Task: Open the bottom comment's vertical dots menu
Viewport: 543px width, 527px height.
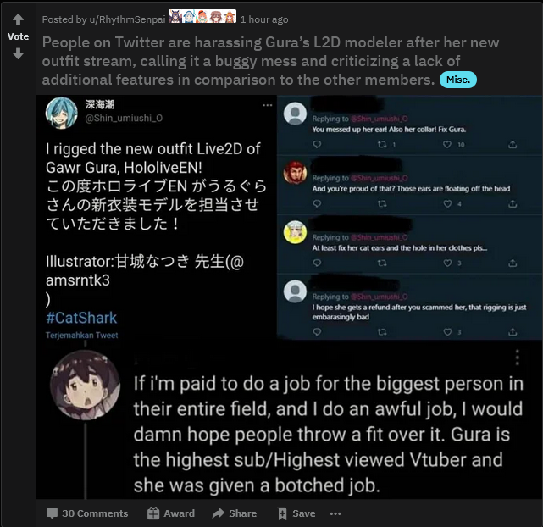Action: pos(517,358)
